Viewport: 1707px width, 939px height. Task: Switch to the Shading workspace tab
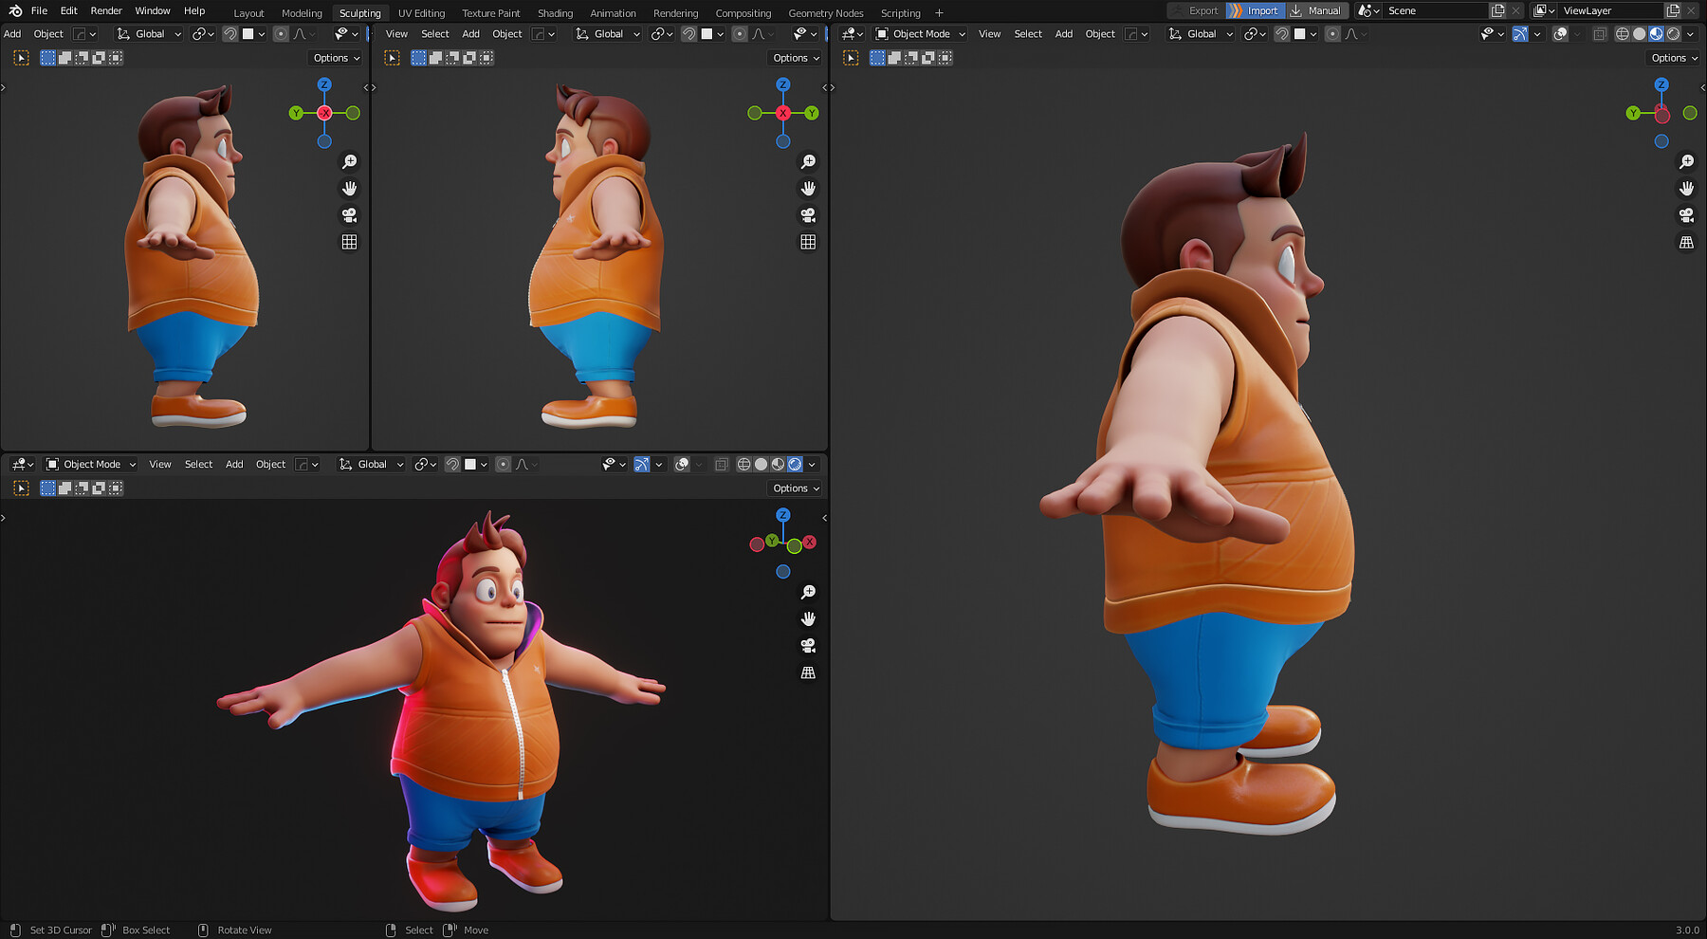(x=555, y=13)
